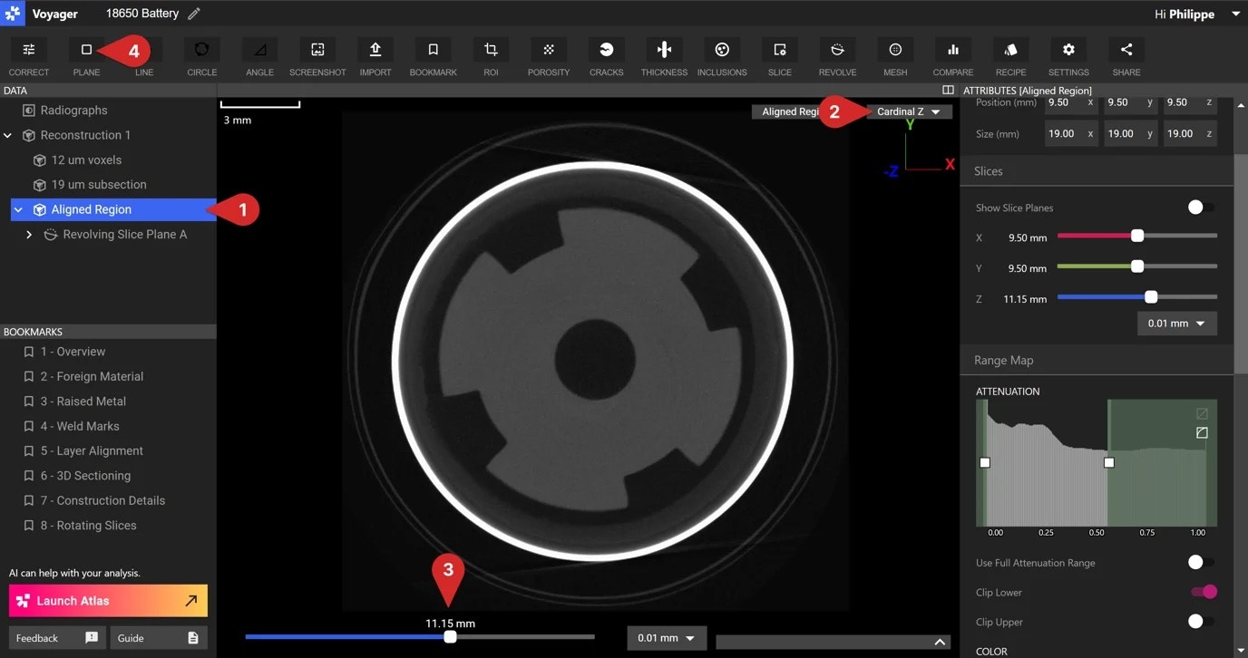Open the Cracks detection tool
1248x658 pixels.
606,51
